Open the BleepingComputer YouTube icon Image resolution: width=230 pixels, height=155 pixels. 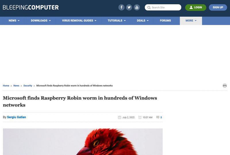pyautogui.click(x=137, y=7)
